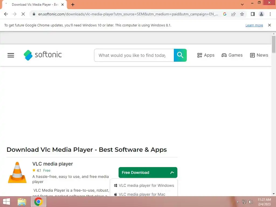The image size is (276, 207).
Task: Open the Games section
Action: click(x=232, y=55)
